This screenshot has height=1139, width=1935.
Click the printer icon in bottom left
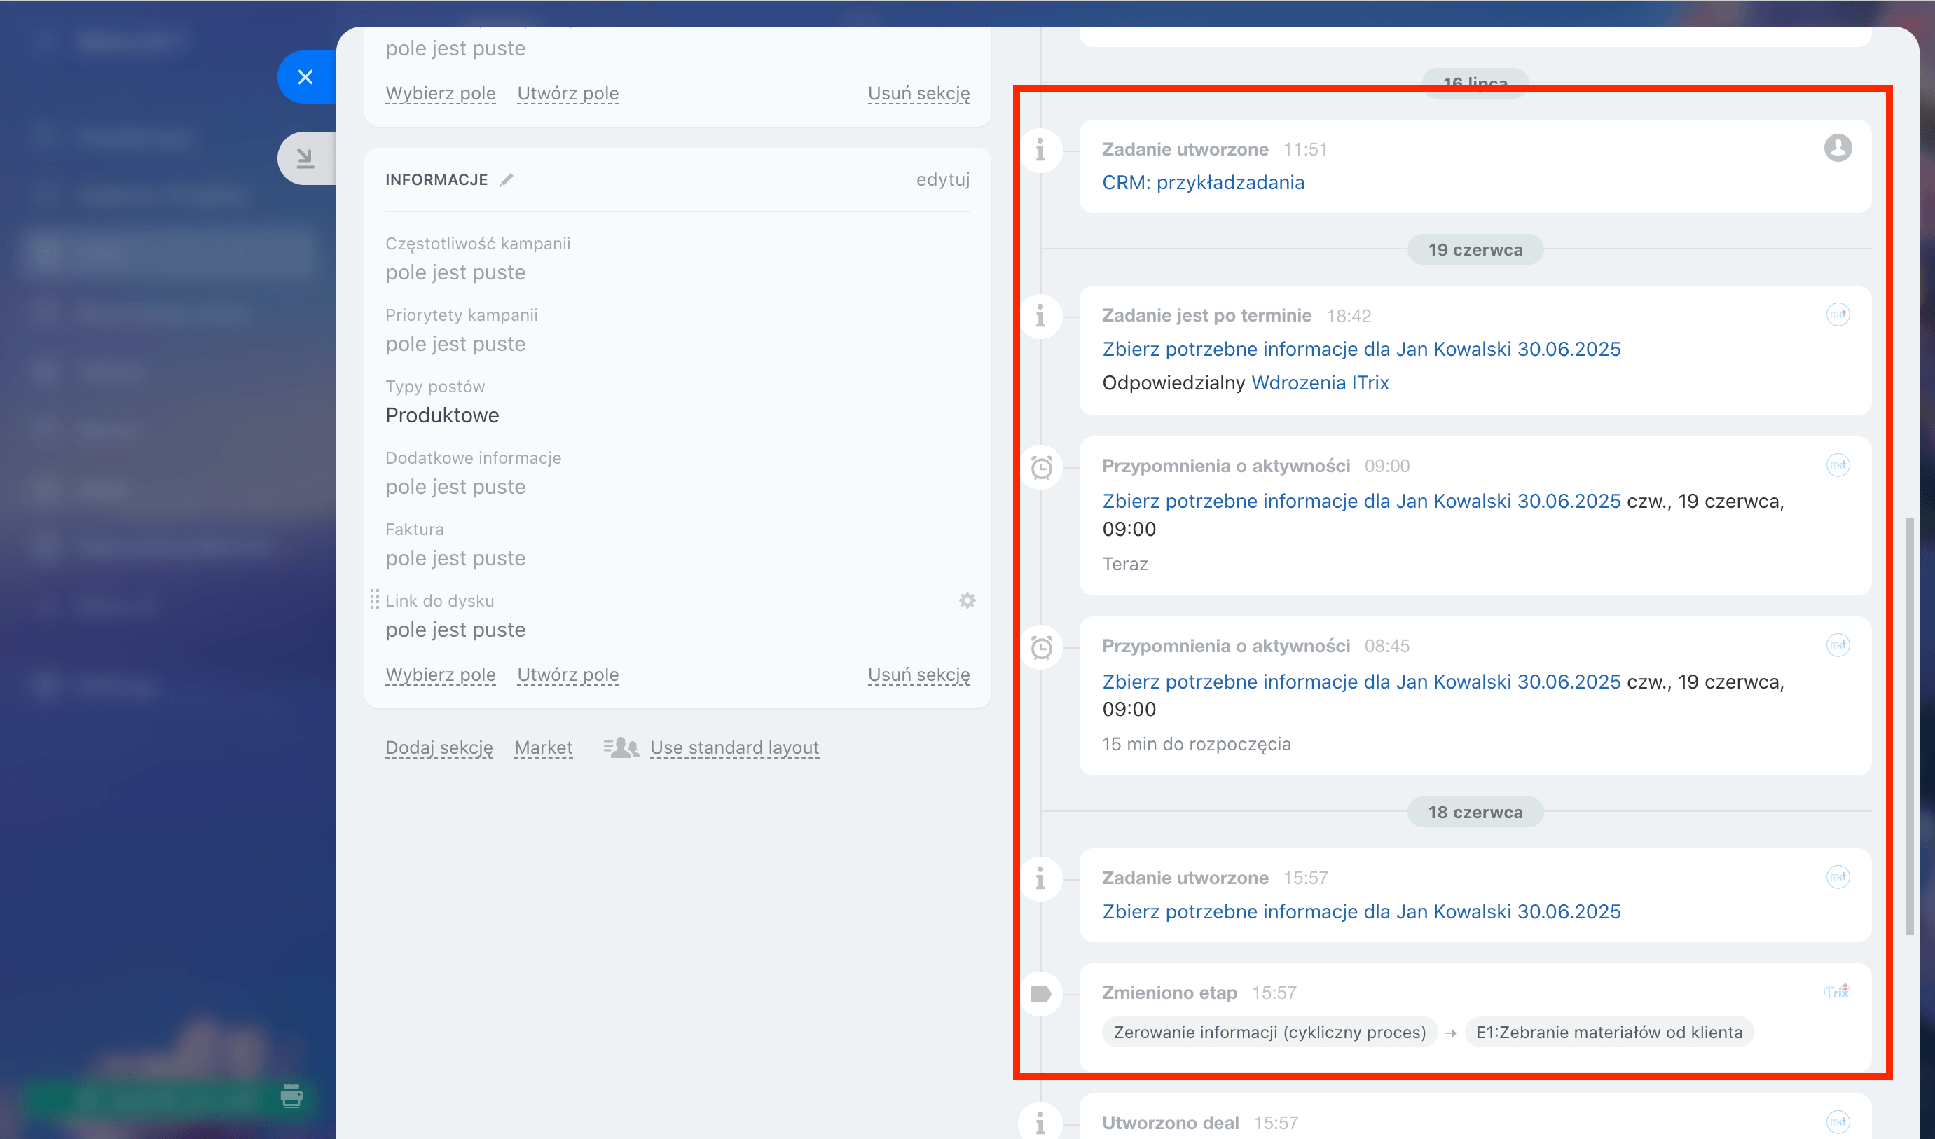(x=291, y=1096)
